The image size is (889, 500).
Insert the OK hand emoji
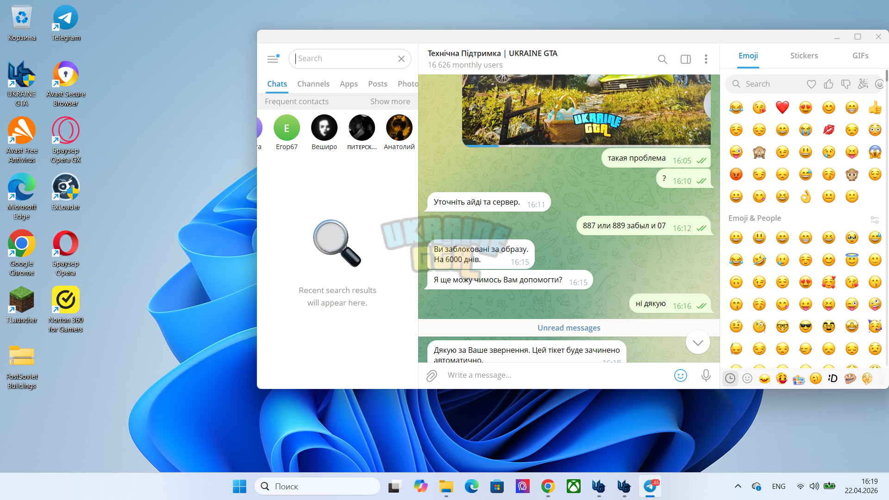pos(806,196)
